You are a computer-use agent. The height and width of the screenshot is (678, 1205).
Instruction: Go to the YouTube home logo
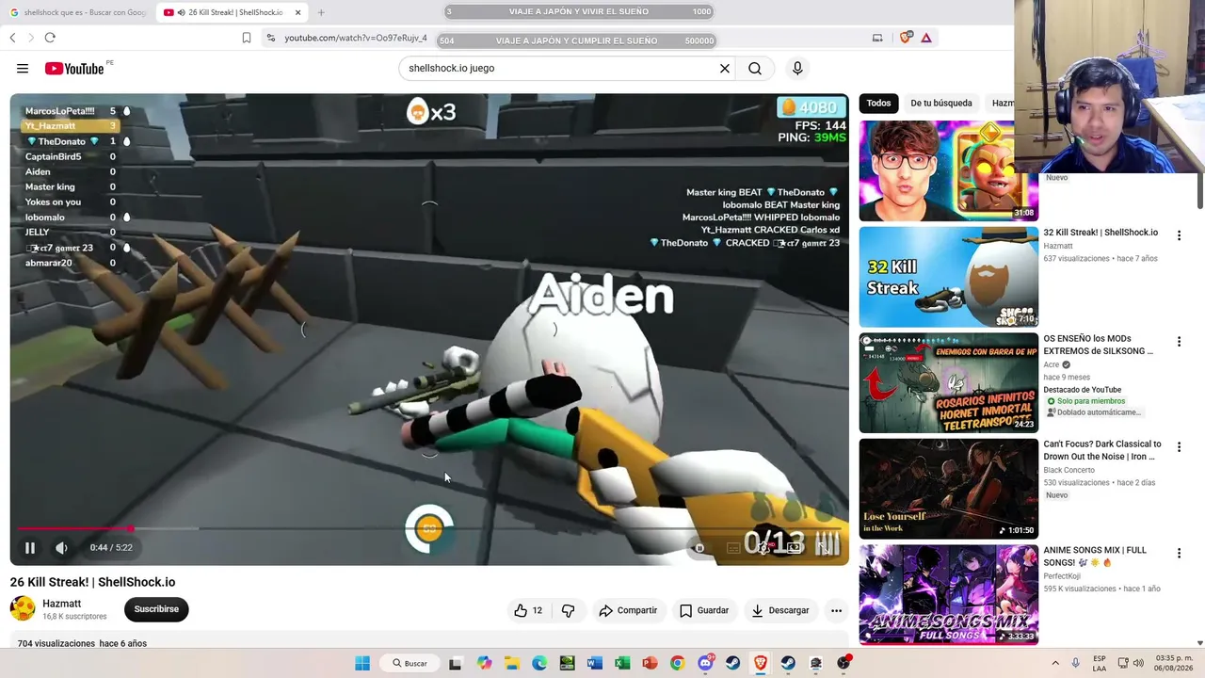click(x=74, y=69)
